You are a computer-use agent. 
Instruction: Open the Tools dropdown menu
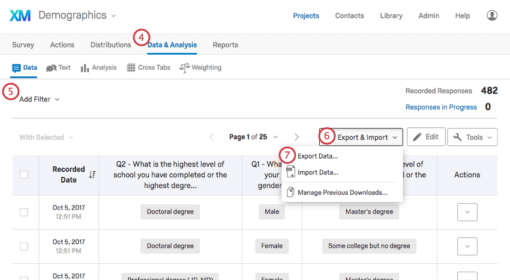click(x=472, y=137)
